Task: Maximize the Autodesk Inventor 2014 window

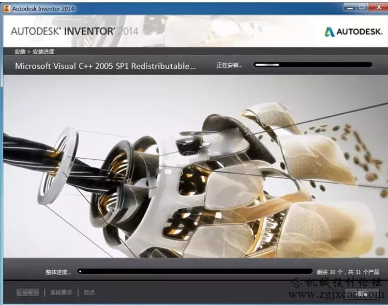Action: (362, 7)
